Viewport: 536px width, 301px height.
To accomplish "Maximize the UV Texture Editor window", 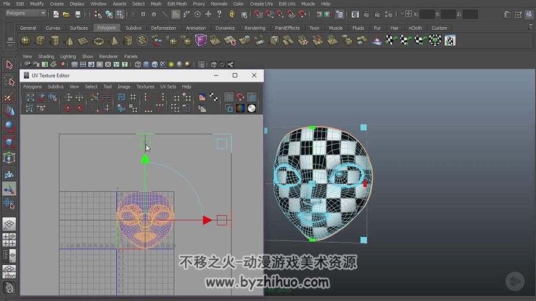I will (x=235, y=75).
